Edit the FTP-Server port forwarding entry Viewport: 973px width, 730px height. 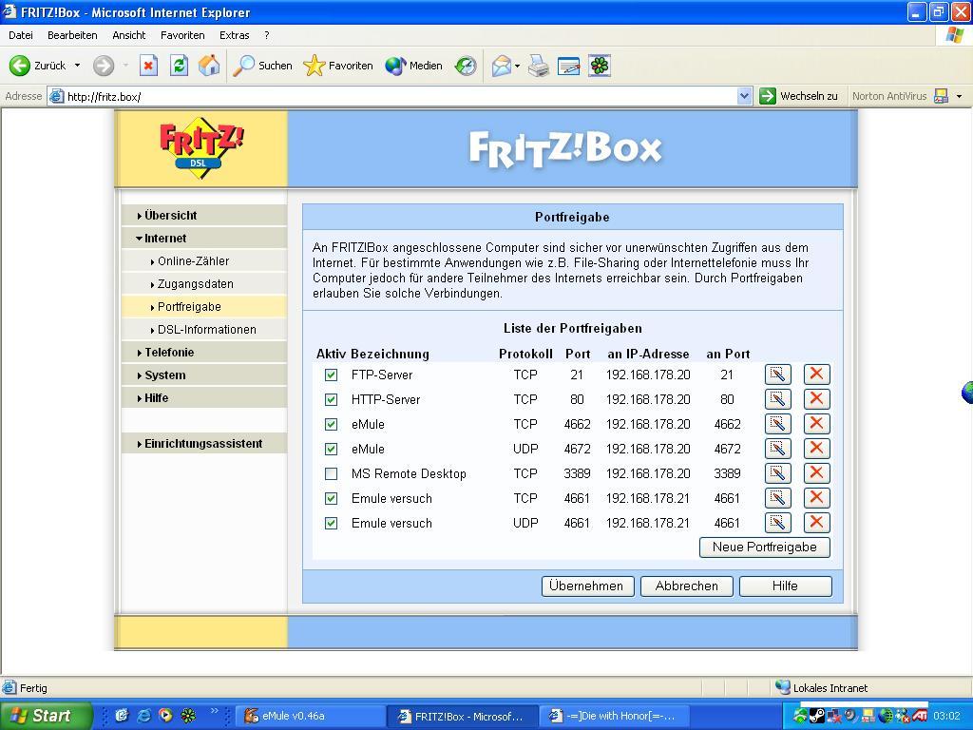coord(777,375)
